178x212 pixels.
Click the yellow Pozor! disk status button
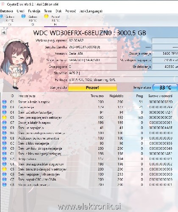pos(92,87)
